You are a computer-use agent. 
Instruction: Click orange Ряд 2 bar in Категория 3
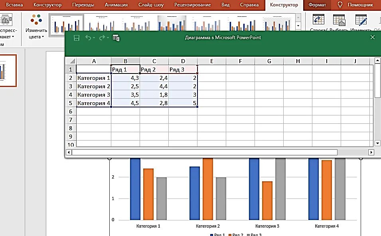tap(267, 200)
